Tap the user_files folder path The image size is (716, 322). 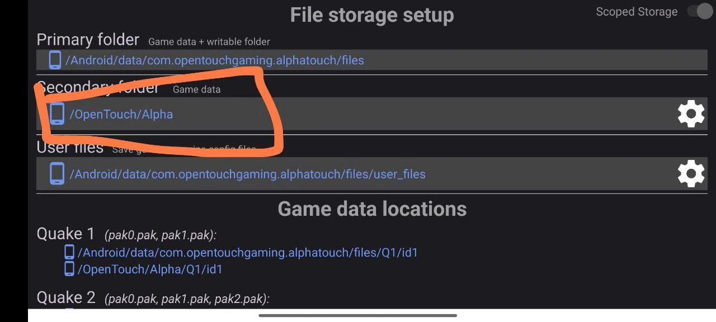coord(247,174)
